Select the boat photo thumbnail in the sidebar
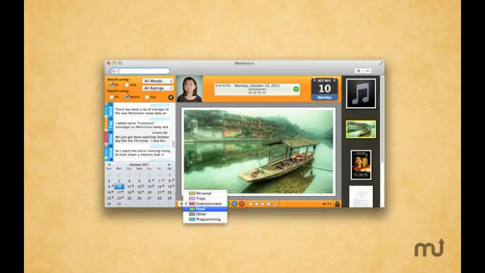Image resolution: width=485 pixels, height=273 pixels. click(x=361, y=129)
